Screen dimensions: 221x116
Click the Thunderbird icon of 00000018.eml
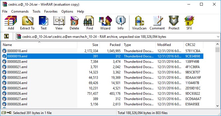click(4, 51)
